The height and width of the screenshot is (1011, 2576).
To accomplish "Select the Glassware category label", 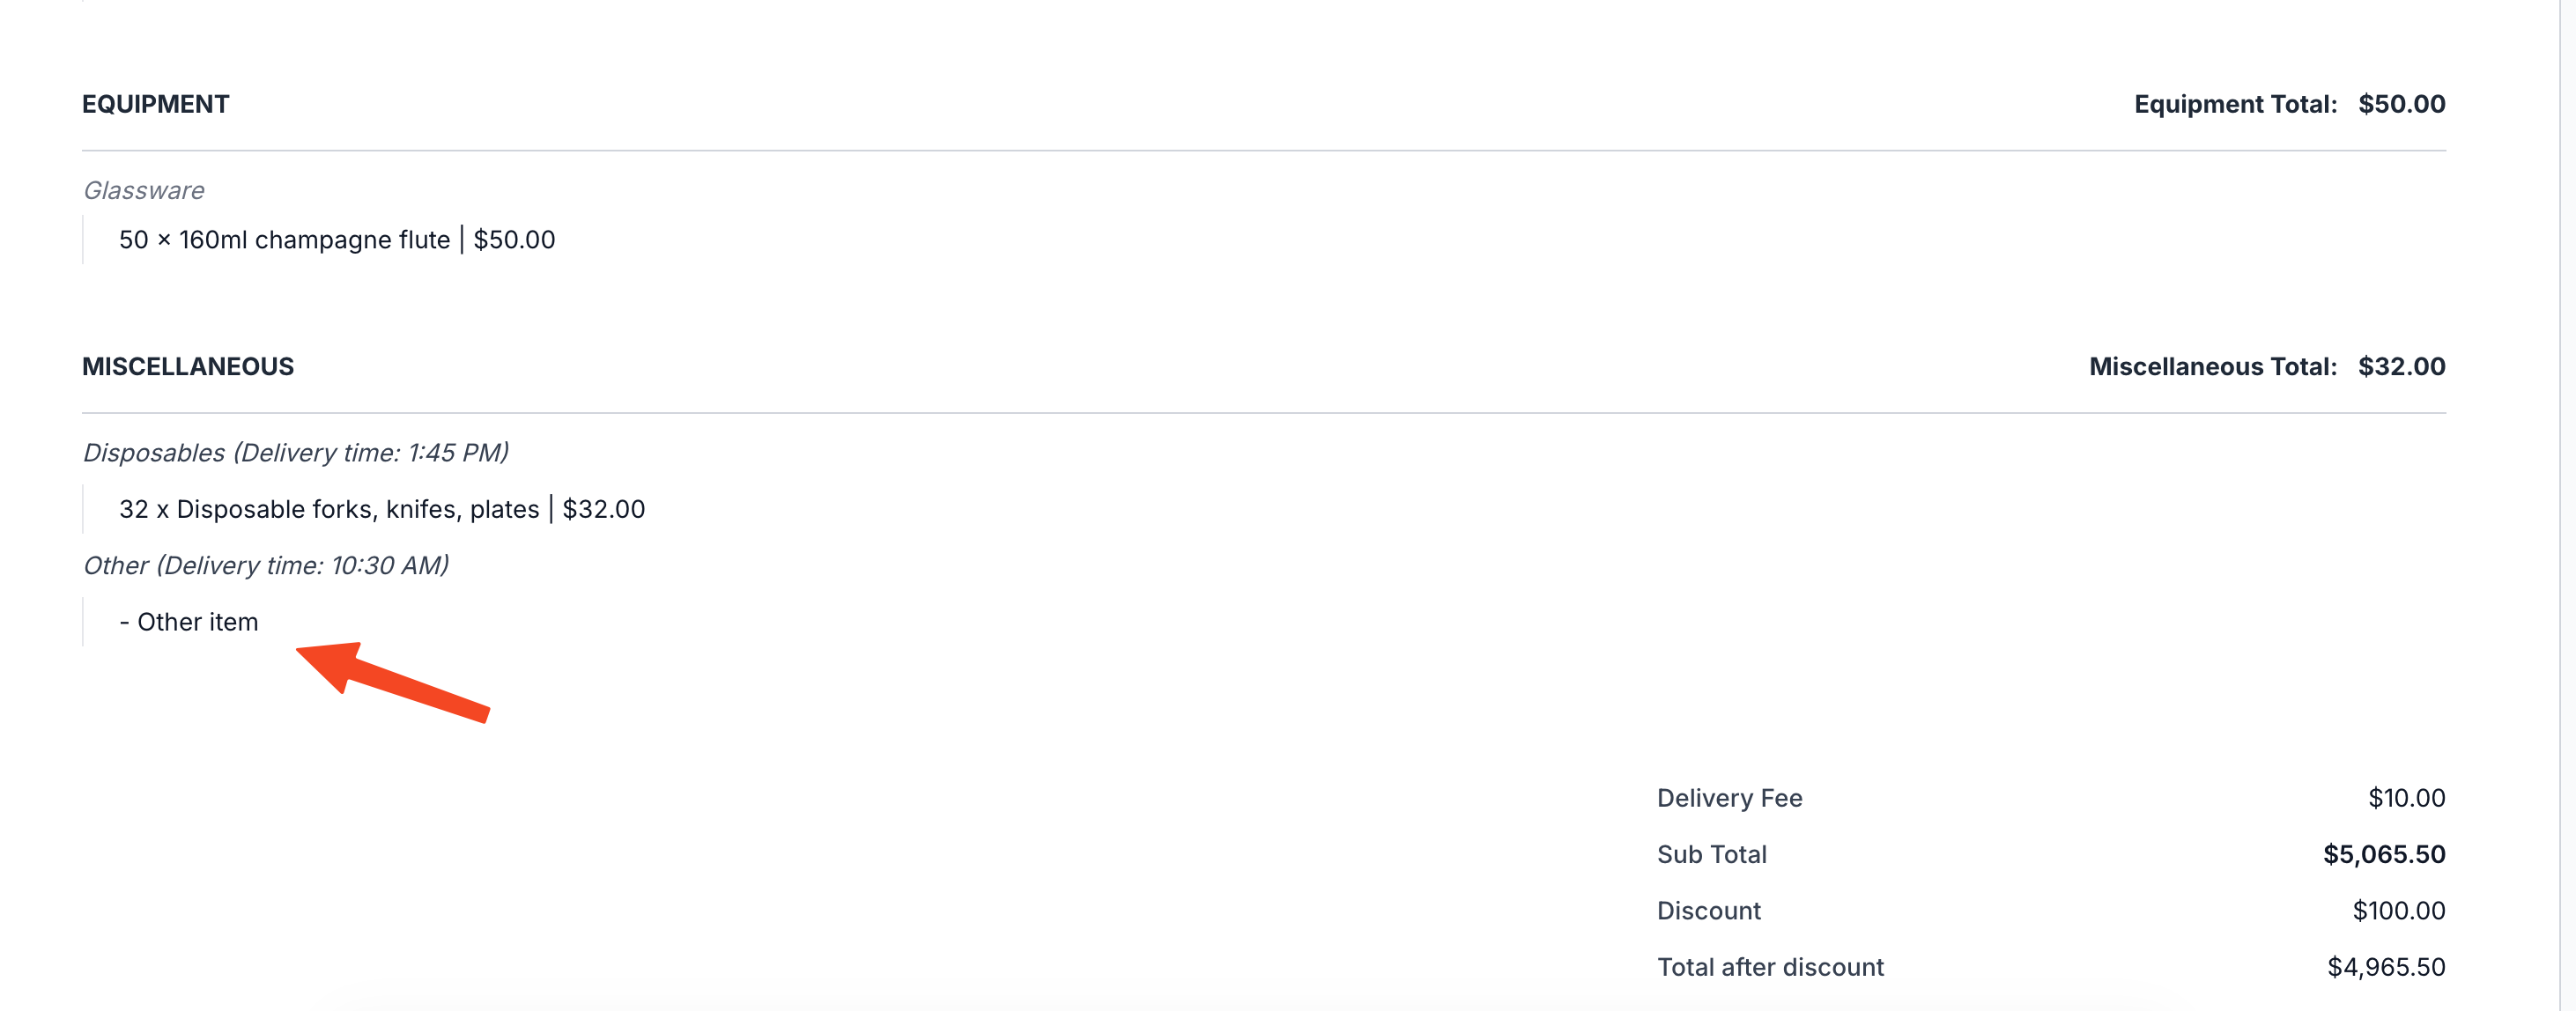I will pos(143,190).
